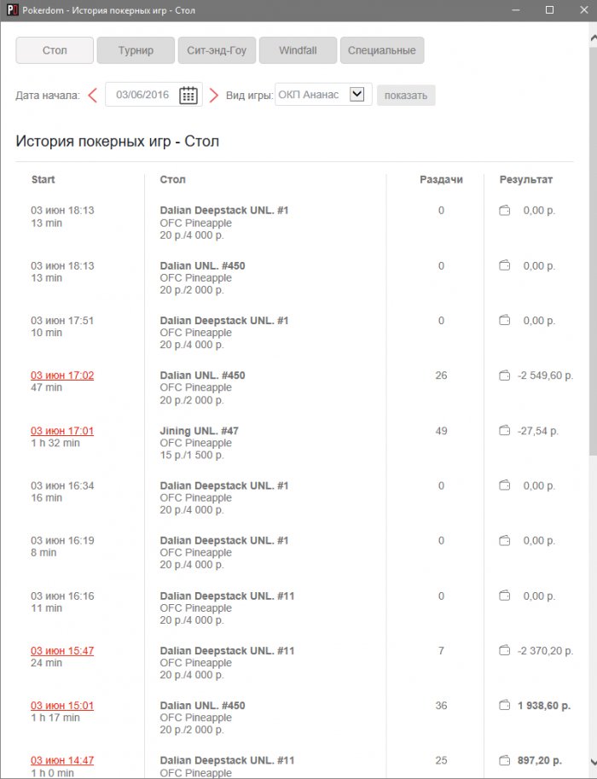The image size is (597, 779).
Task: Open session link 03 июн 15:47
Action: coord(62,651)
